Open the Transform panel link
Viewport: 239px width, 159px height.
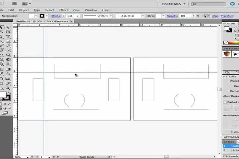click(x=227, y=16)
